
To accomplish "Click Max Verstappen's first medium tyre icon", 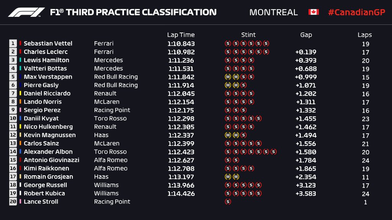I will [x=228, y=77].
